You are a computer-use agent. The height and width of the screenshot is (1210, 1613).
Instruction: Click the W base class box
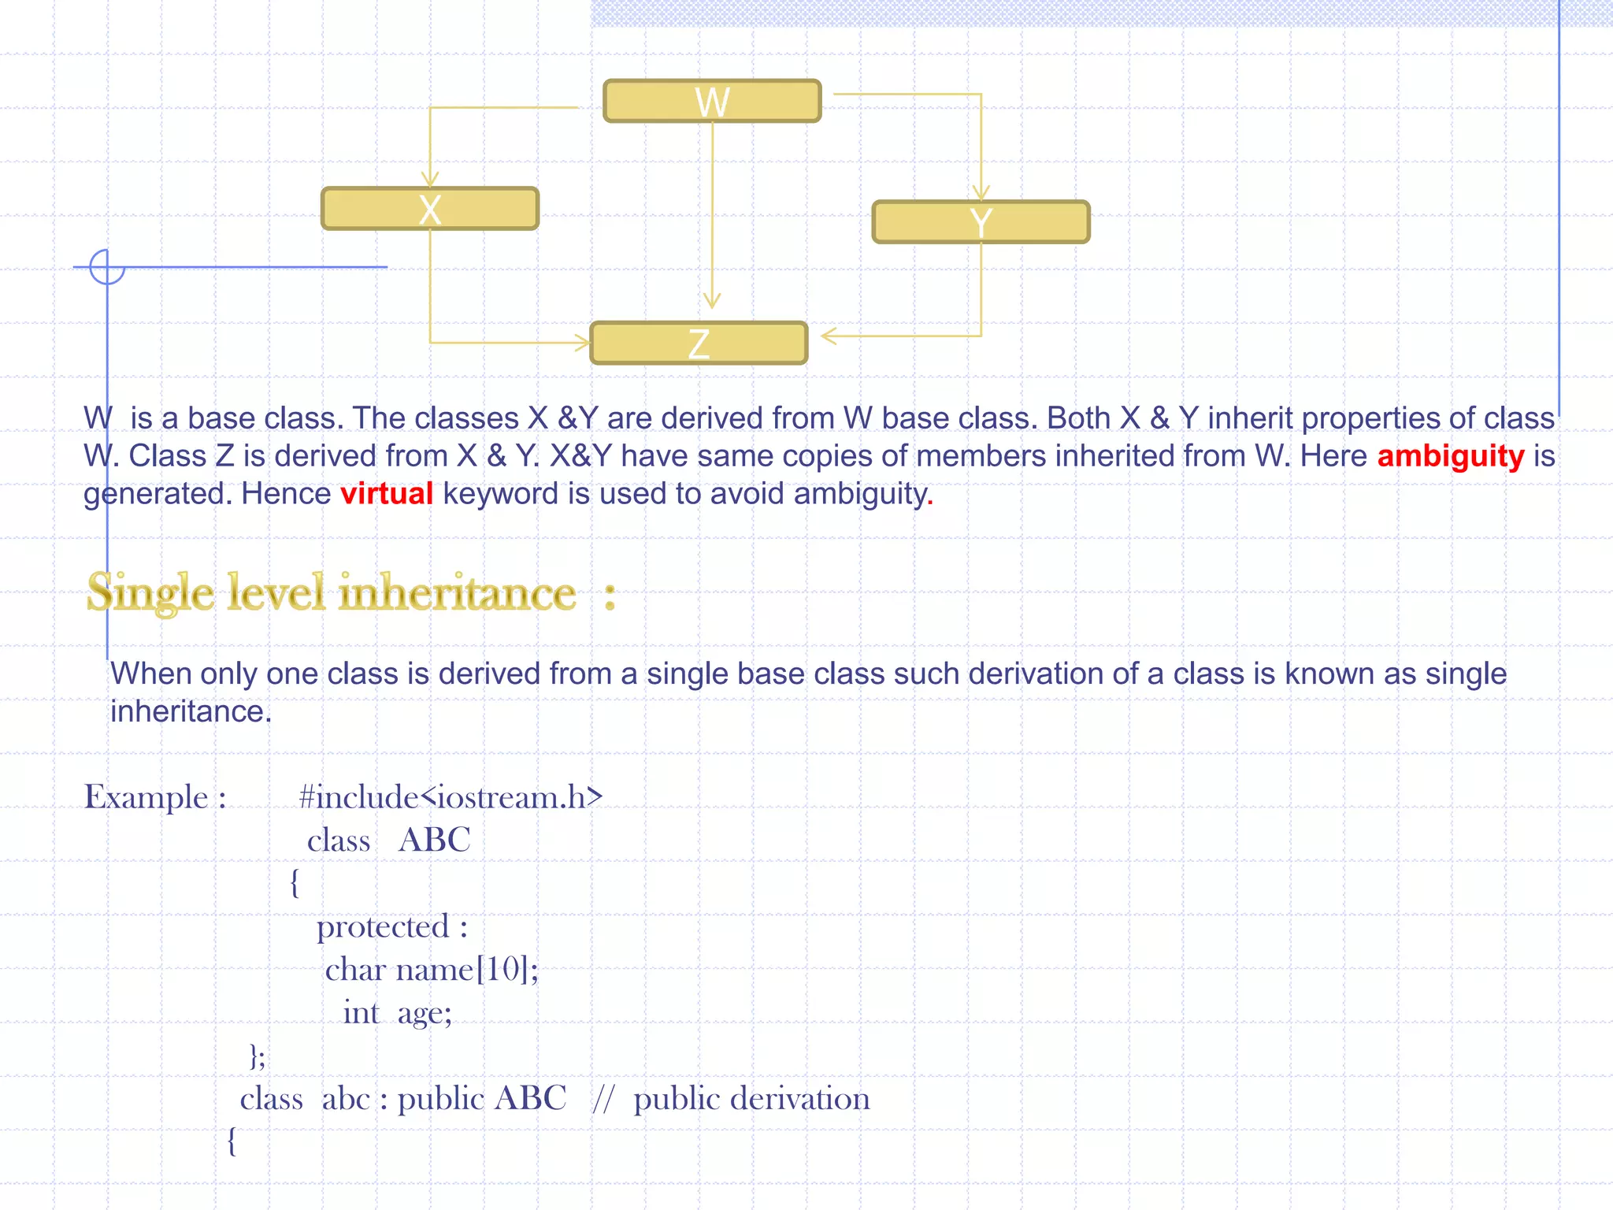[712, 102]
